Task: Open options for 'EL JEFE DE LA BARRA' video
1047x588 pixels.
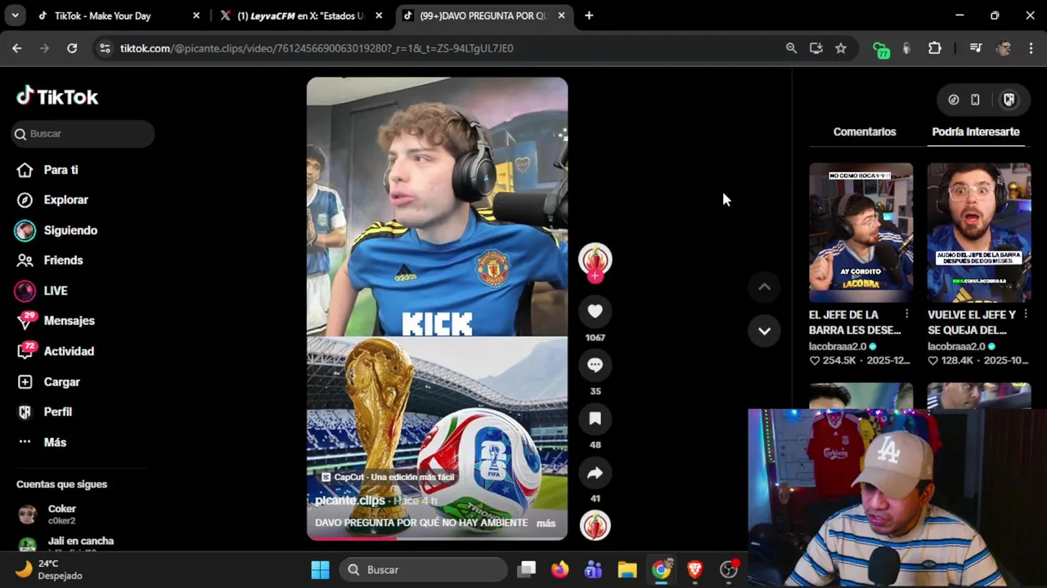Action: [x=906, y=314]
